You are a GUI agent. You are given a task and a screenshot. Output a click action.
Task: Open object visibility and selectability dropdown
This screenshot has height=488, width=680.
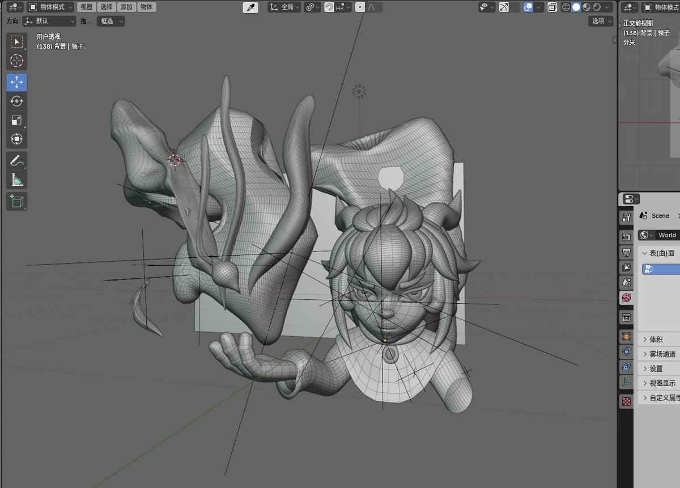click(487, 7)
